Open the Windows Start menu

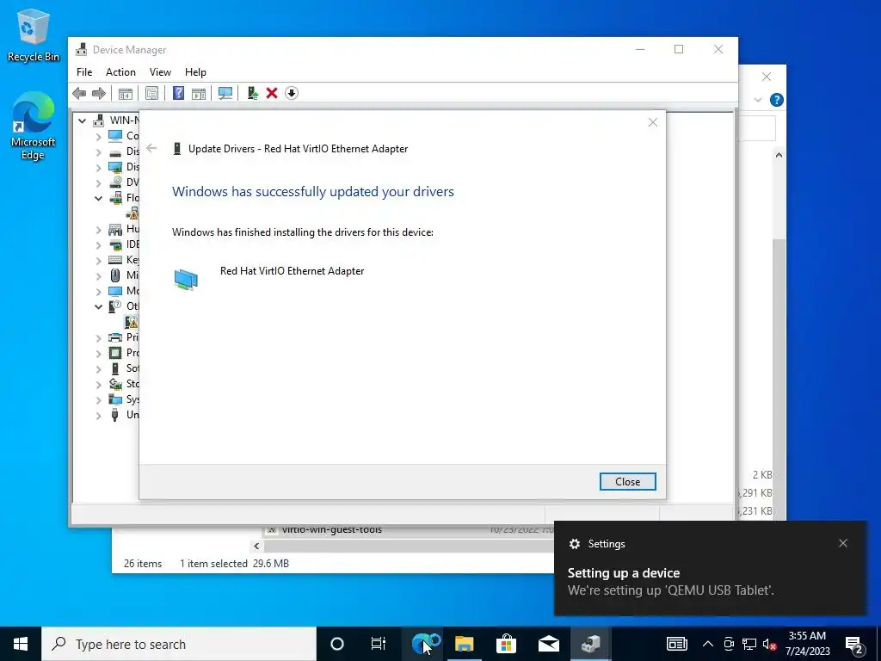21,644
